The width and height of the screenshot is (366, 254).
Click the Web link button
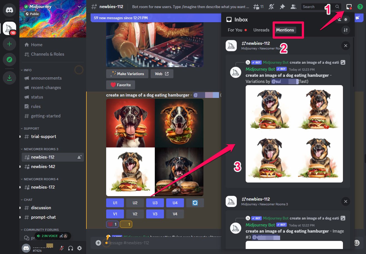(162, 74)
